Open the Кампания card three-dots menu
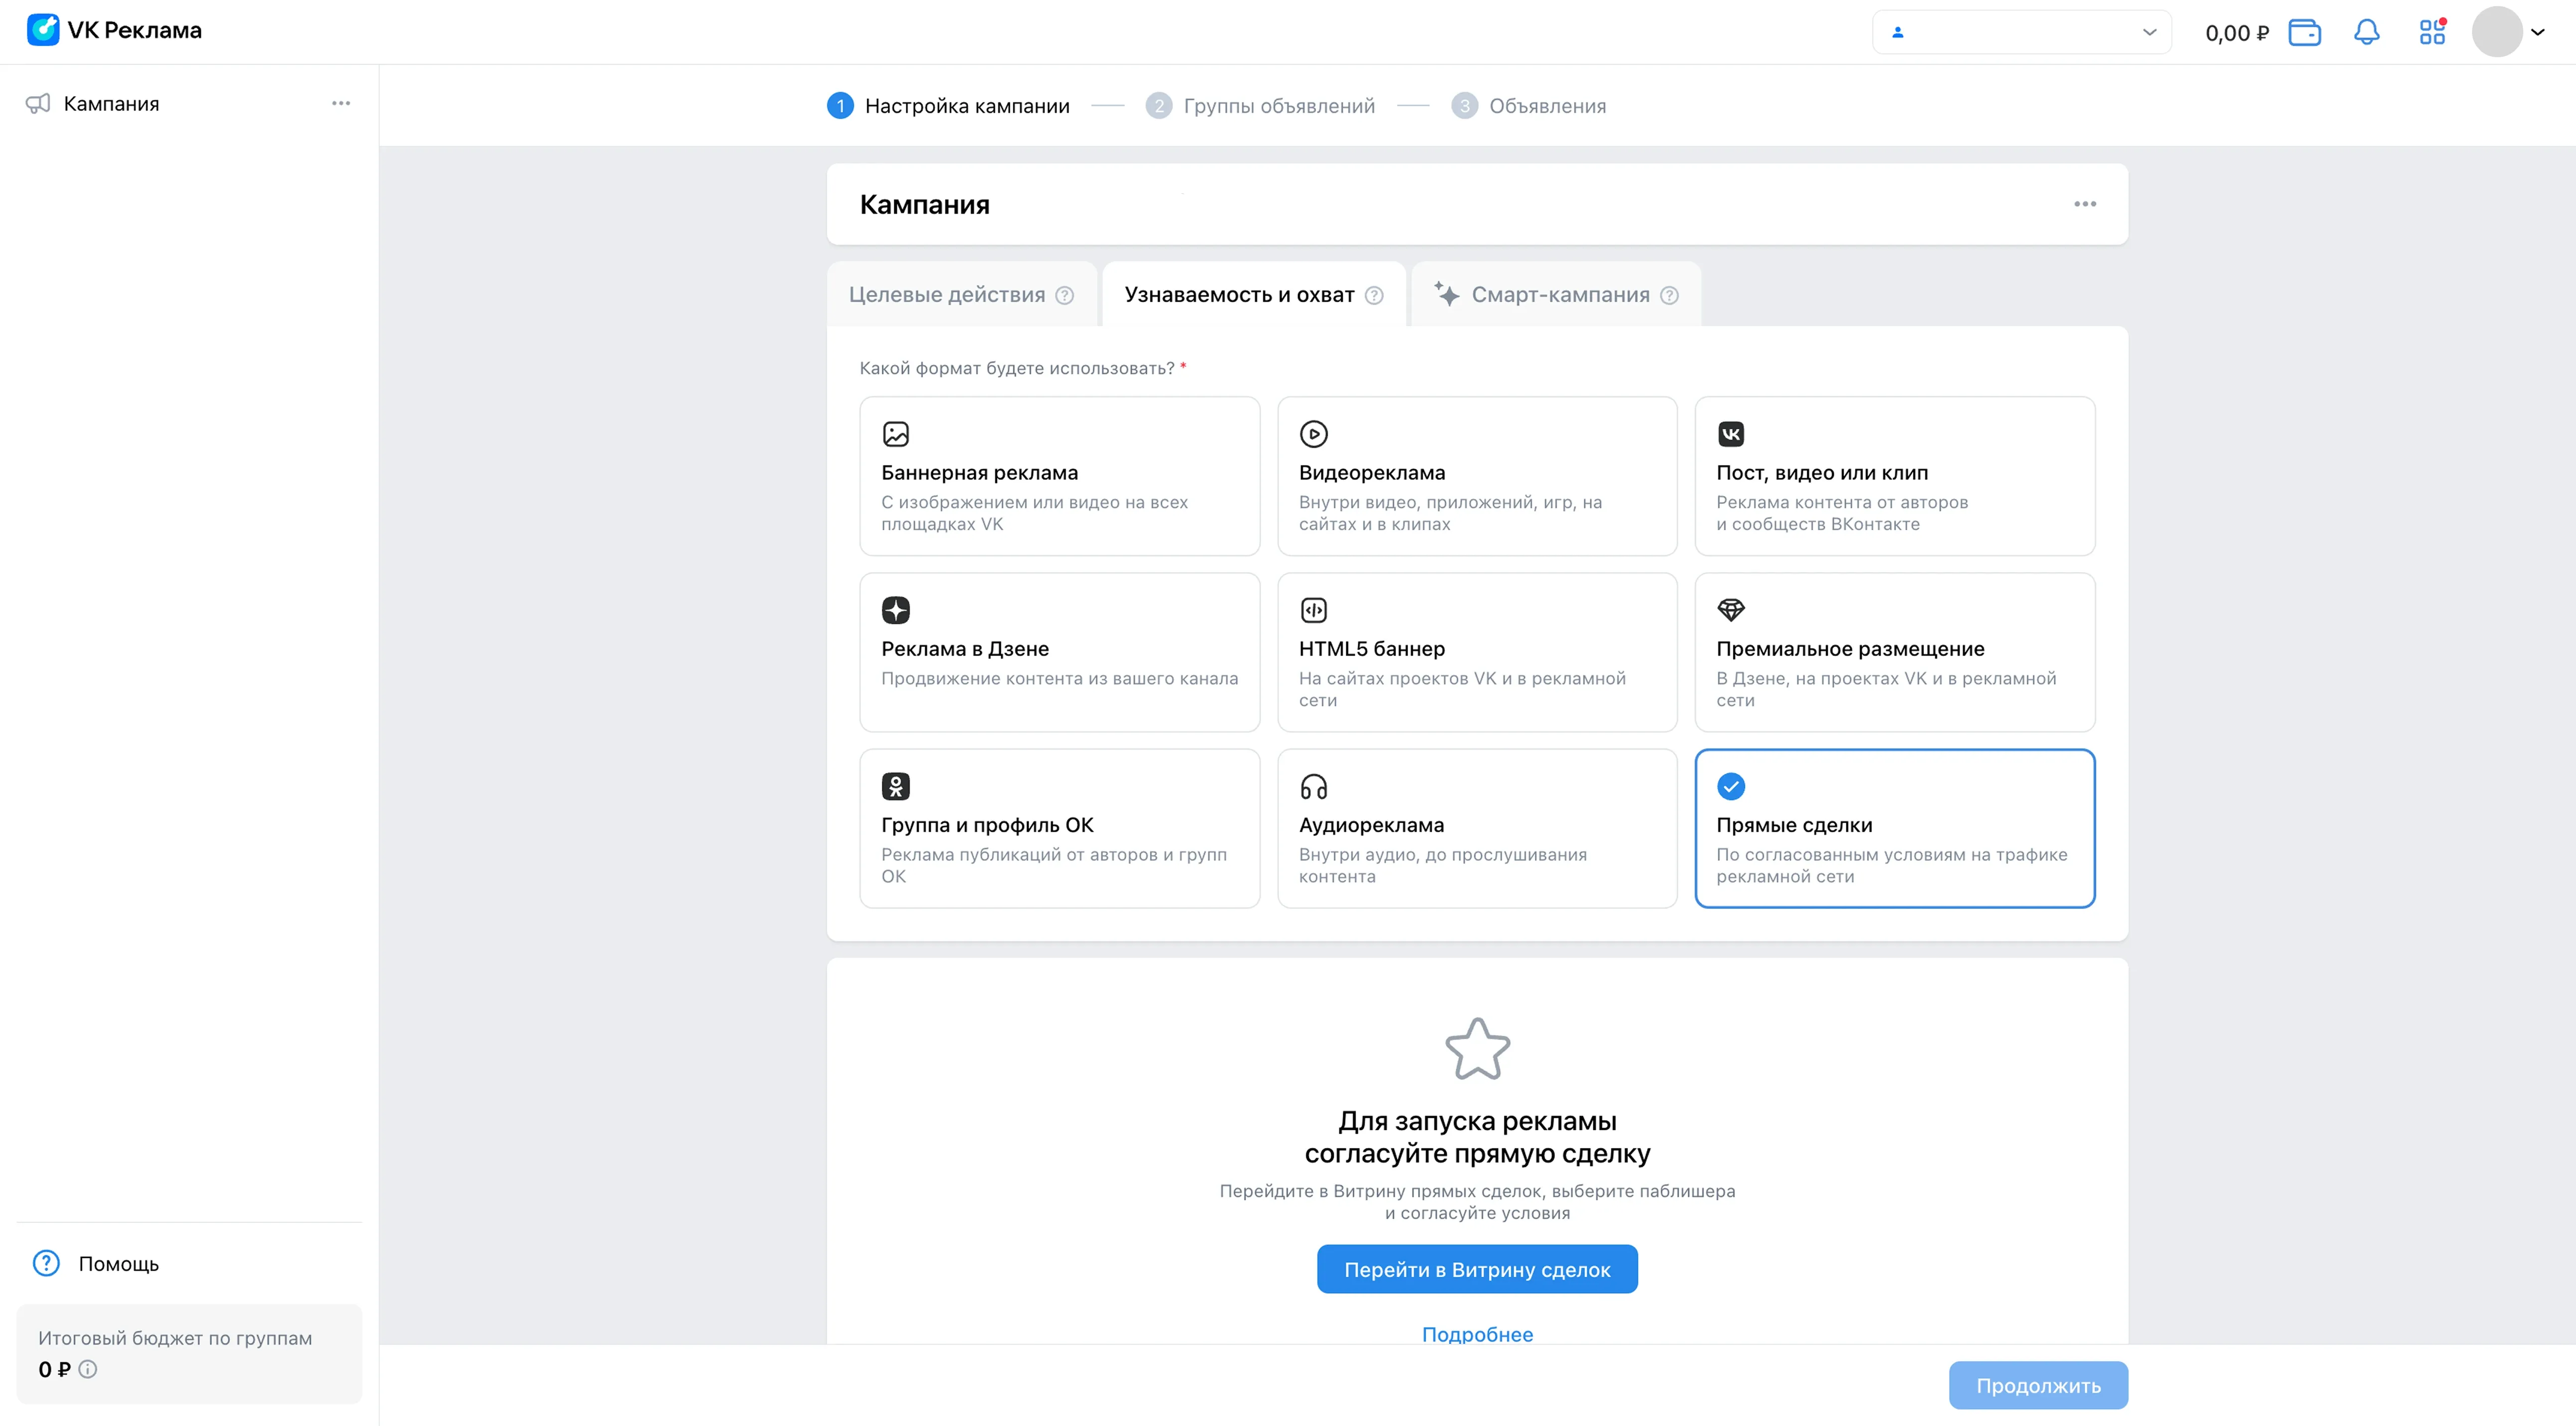2576x1426 pixels. 2085,204
